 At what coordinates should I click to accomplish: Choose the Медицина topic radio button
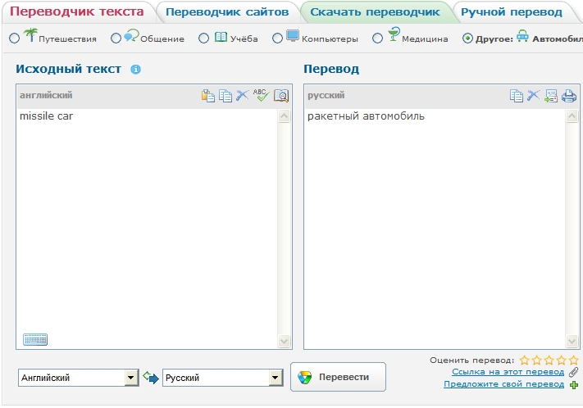tap(377, 38)
